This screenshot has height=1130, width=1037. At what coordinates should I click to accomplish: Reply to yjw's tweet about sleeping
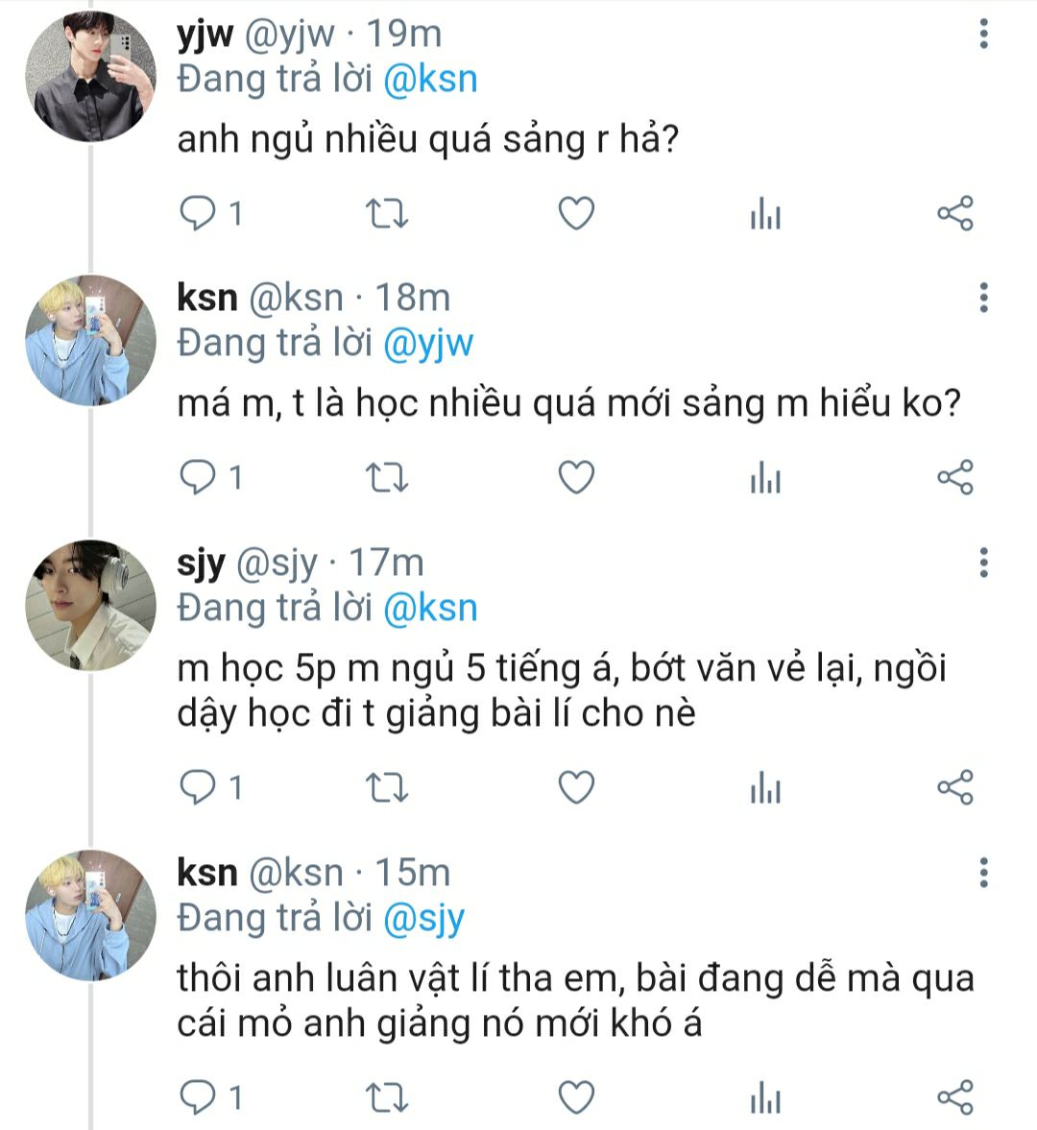click(199, 213)
